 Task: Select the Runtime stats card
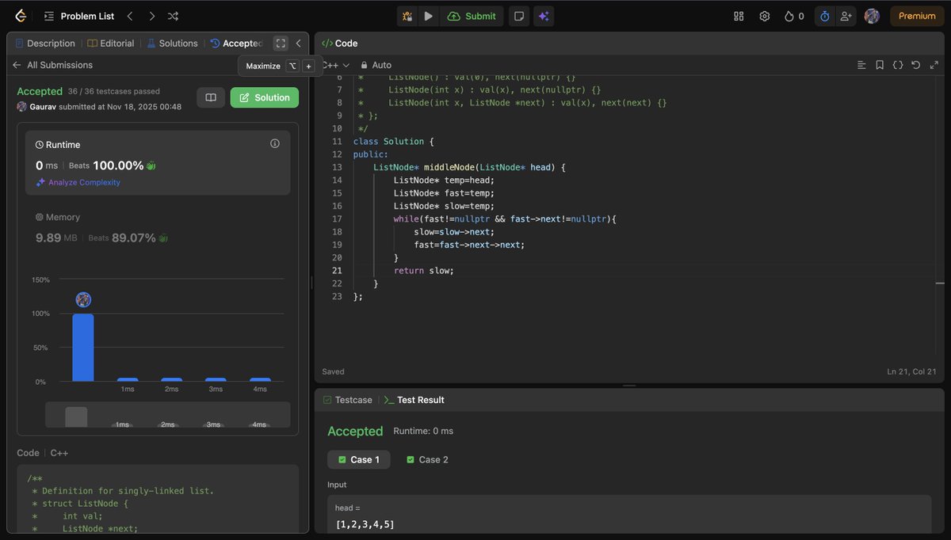158,162
